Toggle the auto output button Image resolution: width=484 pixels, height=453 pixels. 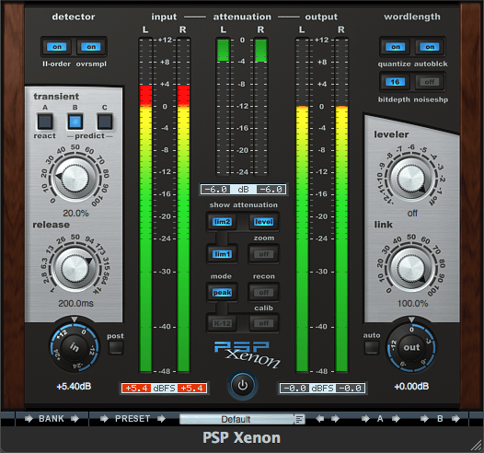coord(372,348)
